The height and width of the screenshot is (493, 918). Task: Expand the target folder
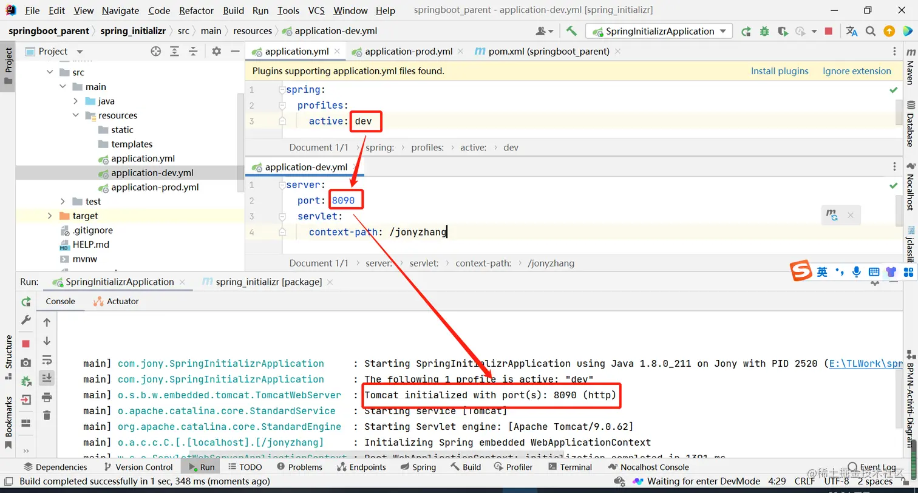tap(50, 216)
